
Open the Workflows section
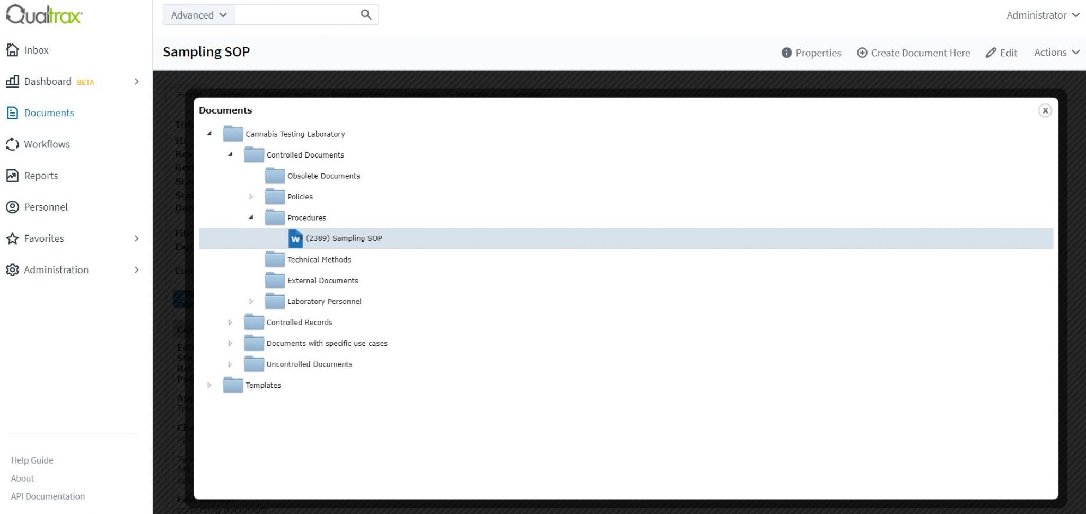click(x=47, y=144)
